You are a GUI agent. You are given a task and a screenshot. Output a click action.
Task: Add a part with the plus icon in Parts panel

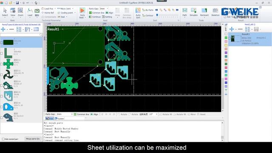click(x=3, y=29)
